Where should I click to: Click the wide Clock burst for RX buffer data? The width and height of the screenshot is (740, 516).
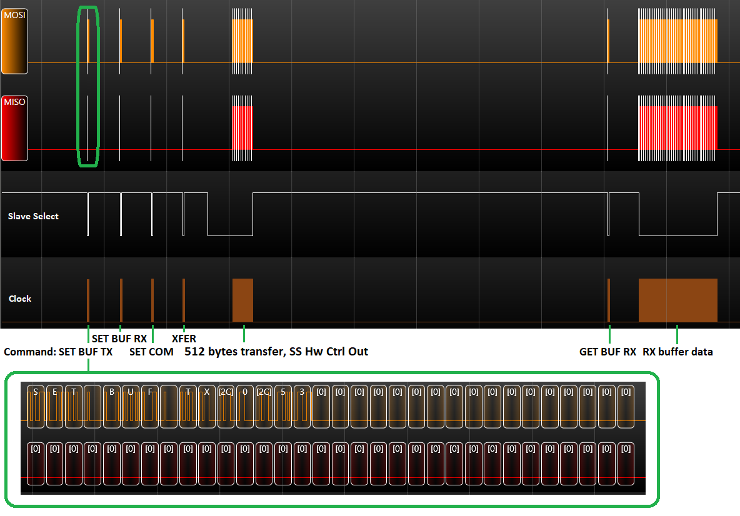click(x=677, y=300)
